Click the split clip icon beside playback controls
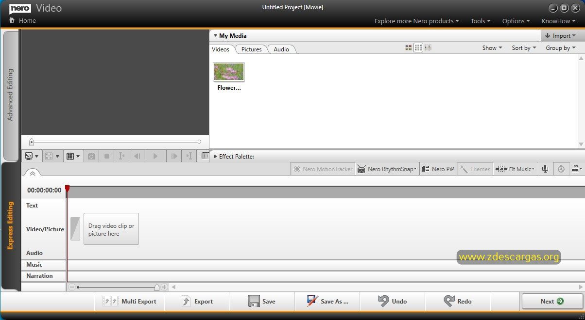This screenshot has width=585, height=320. [x=204, y=156]
